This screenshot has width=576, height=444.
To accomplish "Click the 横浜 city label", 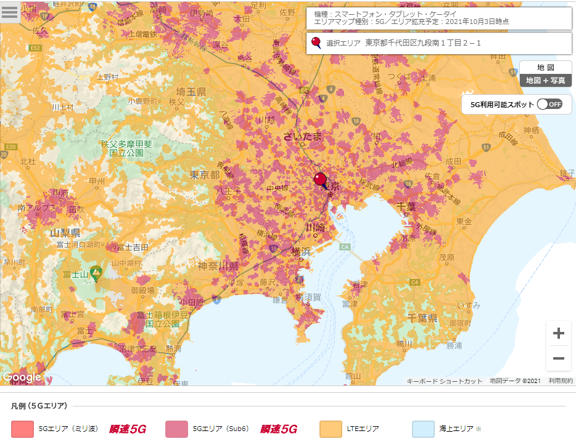I will pyautogui.click(x=301, y=252).
